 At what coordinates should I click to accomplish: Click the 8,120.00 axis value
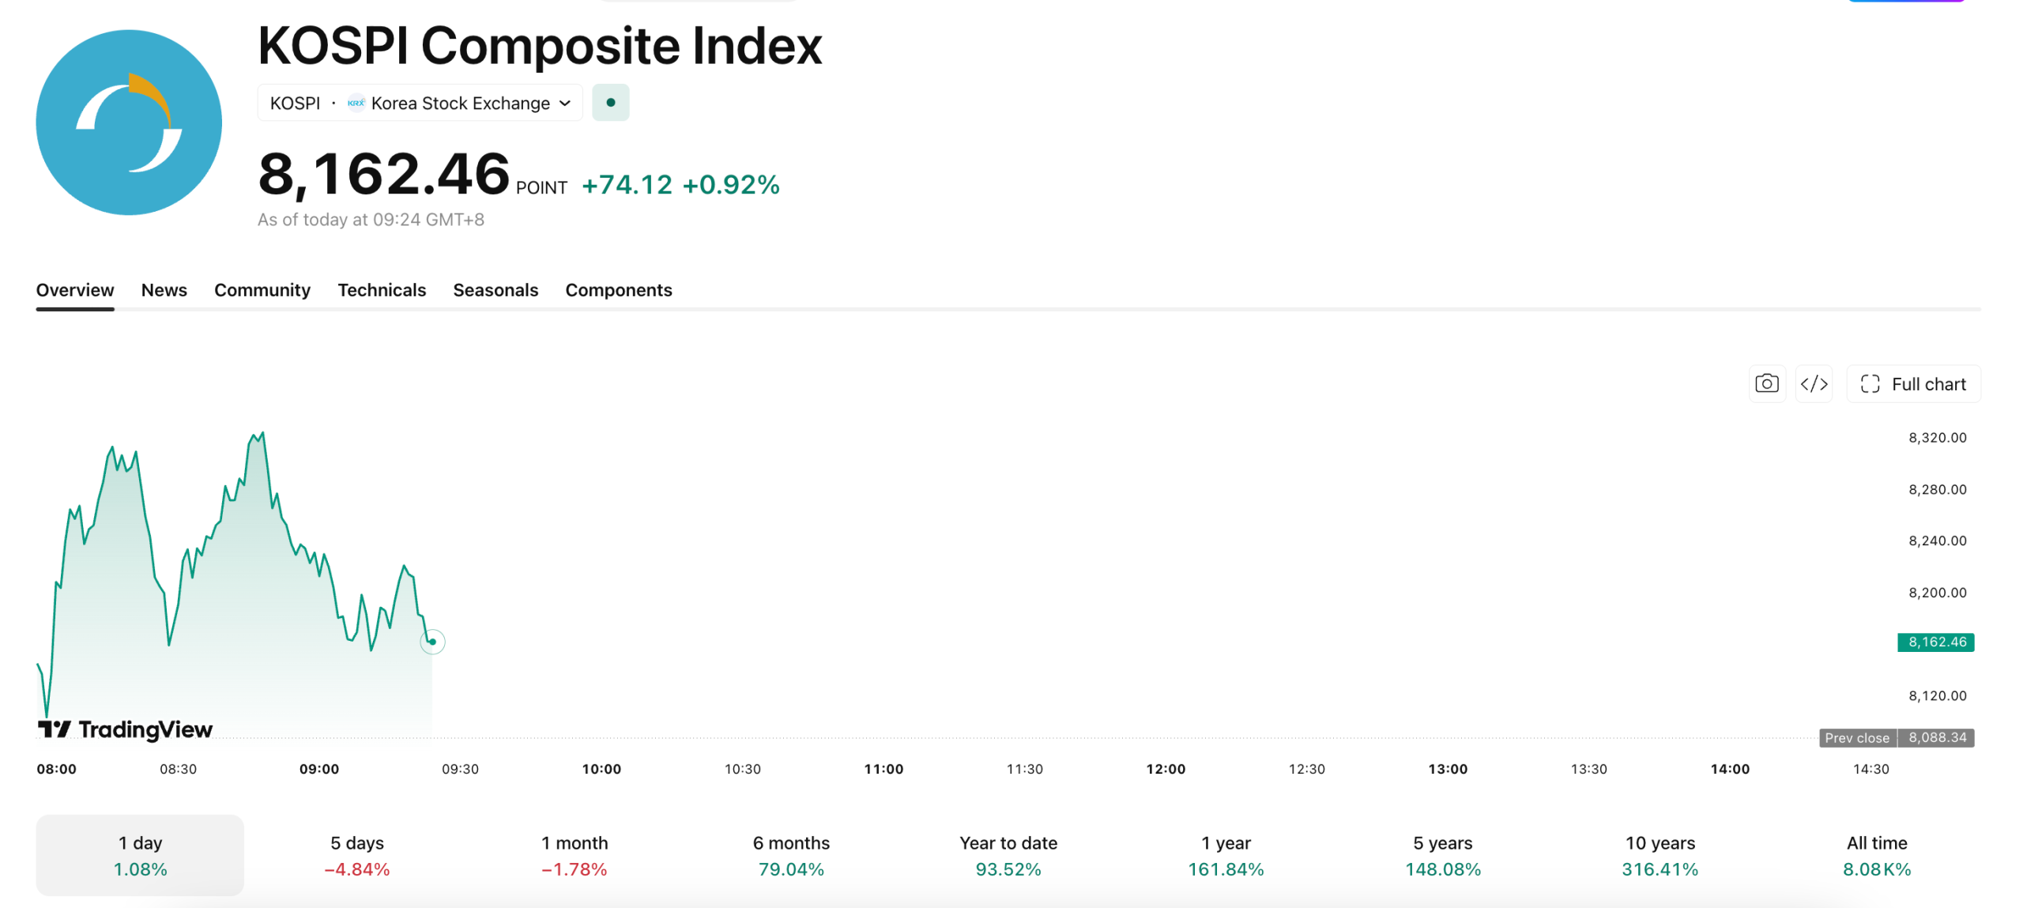point(1938,695)
